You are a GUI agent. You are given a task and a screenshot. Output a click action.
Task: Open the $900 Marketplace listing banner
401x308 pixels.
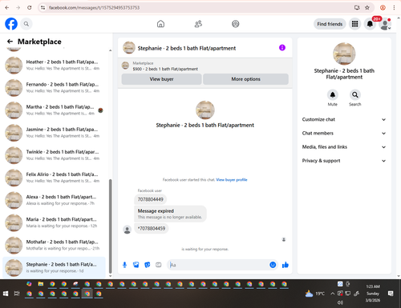(205, 66)
